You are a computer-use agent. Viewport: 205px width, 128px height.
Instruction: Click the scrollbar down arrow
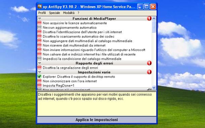(154, 88)
